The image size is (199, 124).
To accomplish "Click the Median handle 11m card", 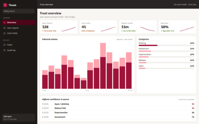I will (x=138, y=27).
